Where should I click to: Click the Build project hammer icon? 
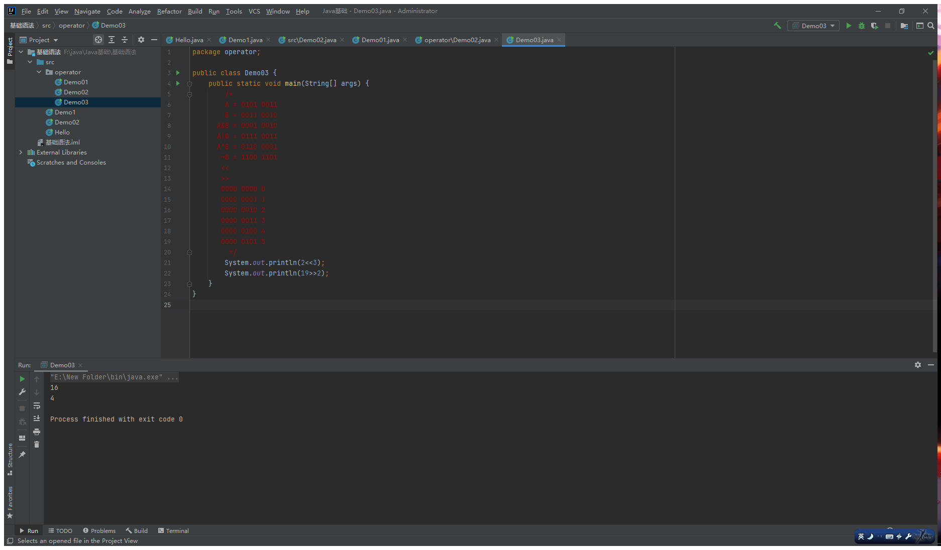point(777,26)
